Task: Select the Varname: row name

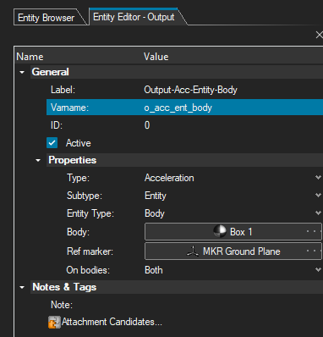Action: (69, 108)
